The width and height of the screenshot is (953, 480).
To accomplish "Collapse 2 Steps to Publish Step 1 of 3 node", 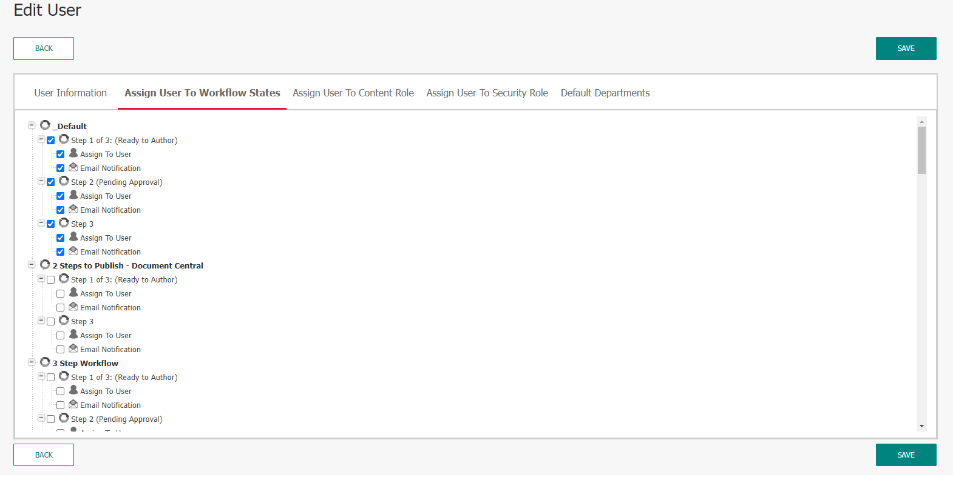I will pyautogui.click(x=41, y=279).
